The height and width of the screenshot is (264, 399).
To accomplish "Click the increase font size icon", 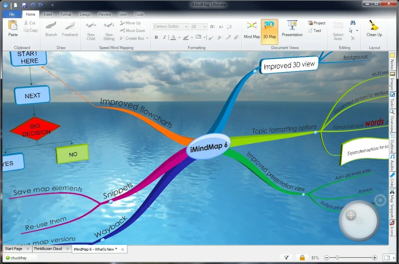I will click(213, 26).
